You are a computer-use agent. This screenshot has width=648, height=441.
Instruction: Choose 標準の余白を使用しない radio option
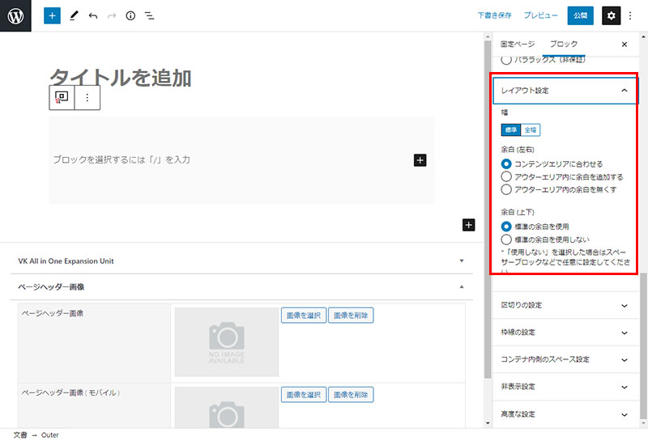coord(507,240)
